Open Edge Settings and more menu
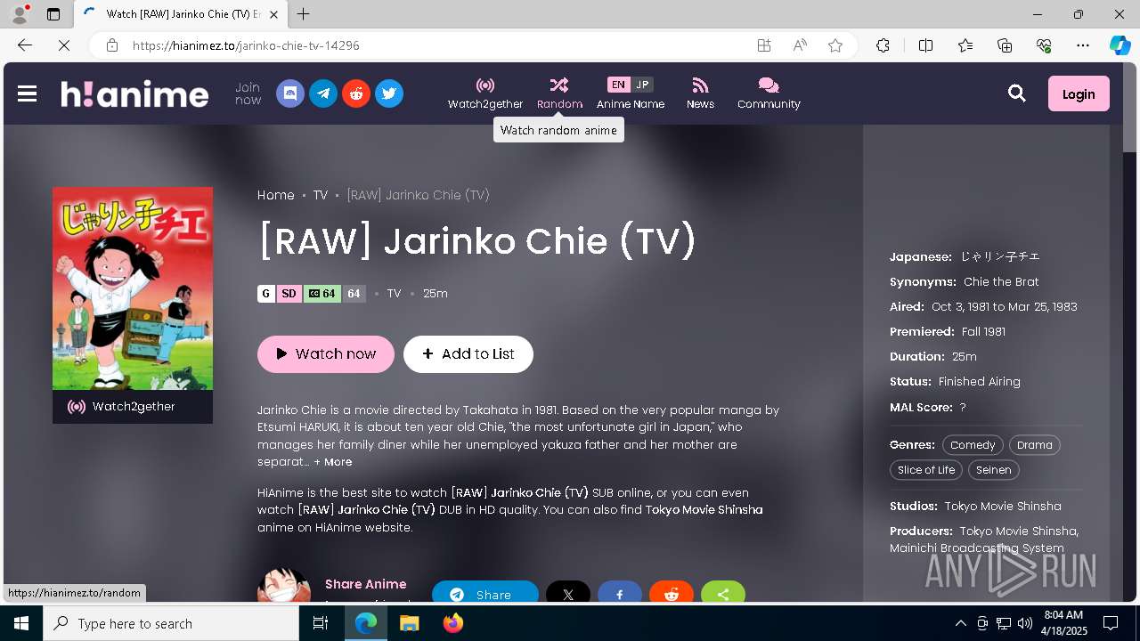 [x=1083, y=45]
